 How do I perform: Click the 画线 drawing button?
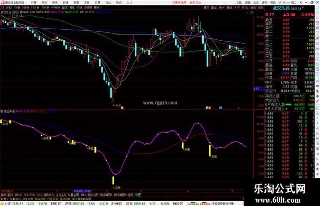click(x=229, y=8)
